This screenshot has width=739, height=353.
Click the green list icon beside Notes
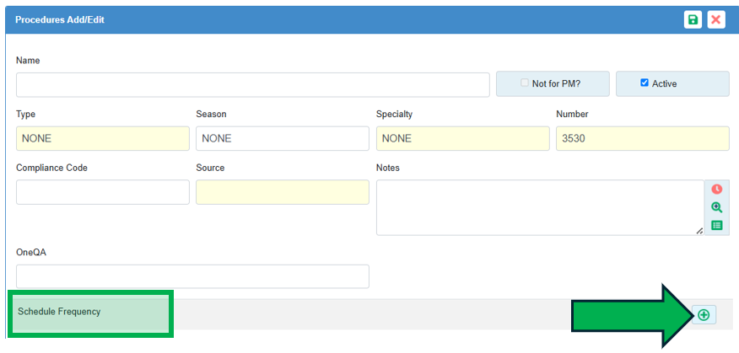pyautogui.click(x=716, y=225)
